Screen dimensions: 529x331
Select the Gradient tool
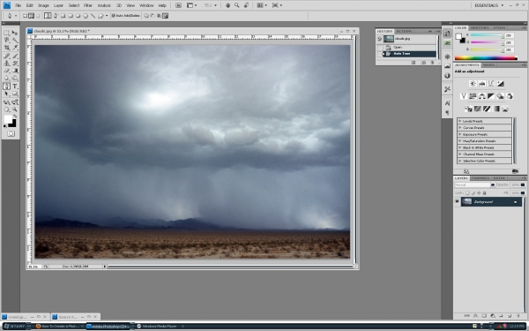[x=14, y=71]
